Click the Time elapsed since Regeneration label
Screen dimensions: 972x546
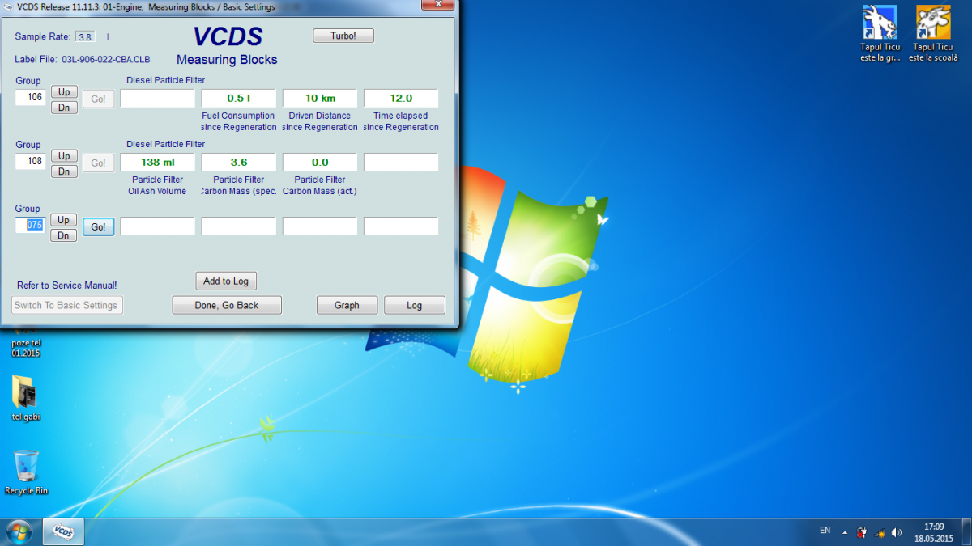click(401, 121)
